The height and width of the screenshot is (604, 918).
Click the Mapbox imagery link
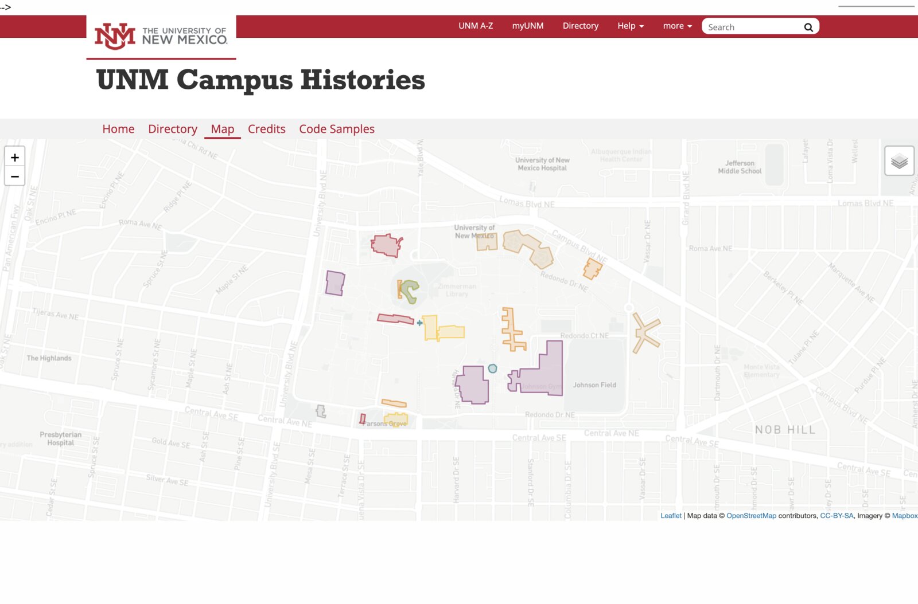pyautogui.click(x=905, y=515)
